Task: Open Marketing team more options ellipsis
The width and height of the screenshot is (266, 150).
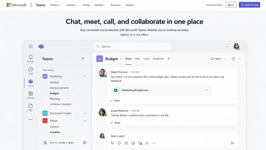Action: coord(84,76)
